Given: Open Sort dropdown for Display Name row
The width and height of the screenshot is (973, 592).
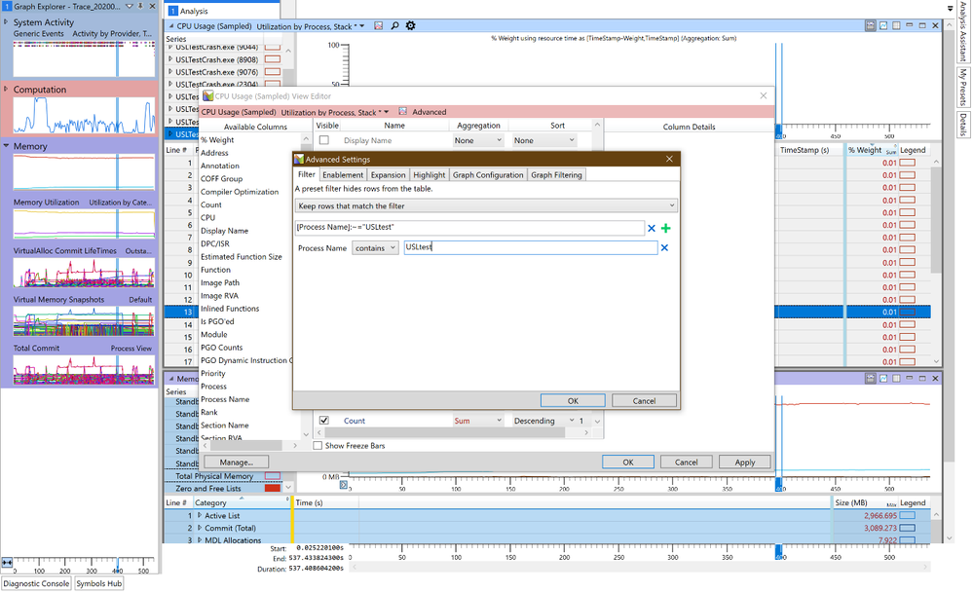Looking at the screenshot, I should 544,141.
